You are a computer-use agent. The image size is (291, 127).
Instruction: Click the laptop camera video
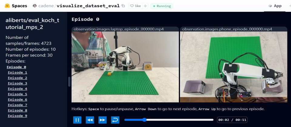click(x=125, y=67)
